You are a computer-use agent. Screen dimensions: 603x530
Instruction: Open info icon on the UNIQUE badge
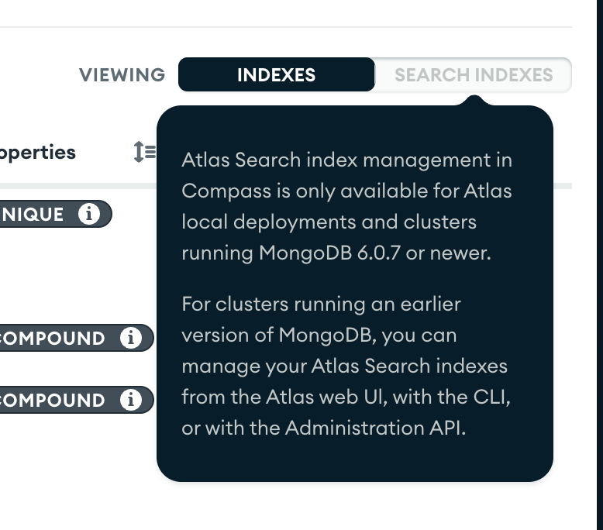click(x=90, y=214)
